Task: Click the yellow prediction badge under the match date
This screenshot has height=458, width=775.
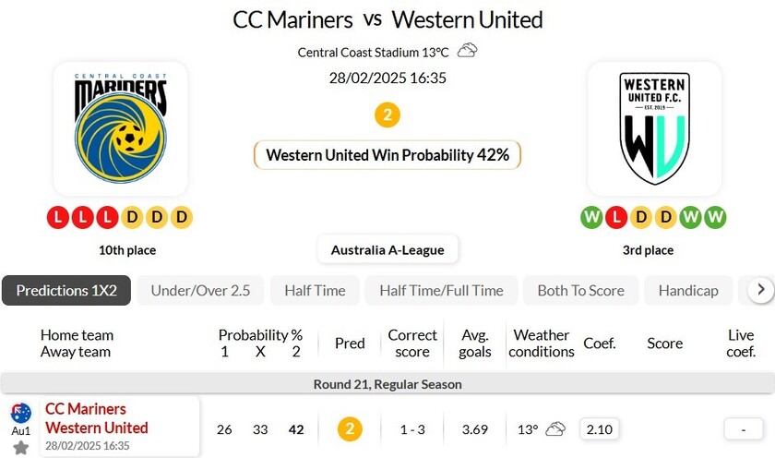Action: tap(387, 115)
